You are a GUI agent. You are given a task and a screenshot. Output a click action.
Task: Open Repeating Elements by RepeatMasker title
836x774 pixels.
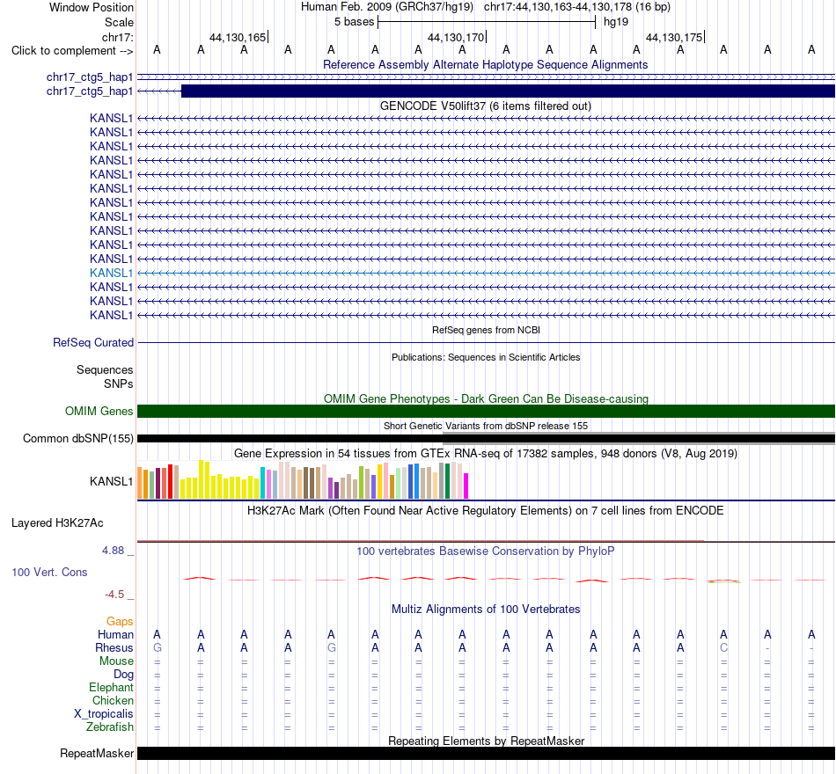486,741
